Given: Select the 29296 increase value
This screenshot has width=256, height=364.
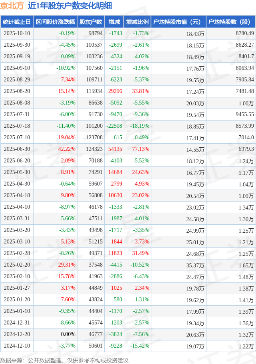Looking at the screenshot, I should click(x=115, y=91).
